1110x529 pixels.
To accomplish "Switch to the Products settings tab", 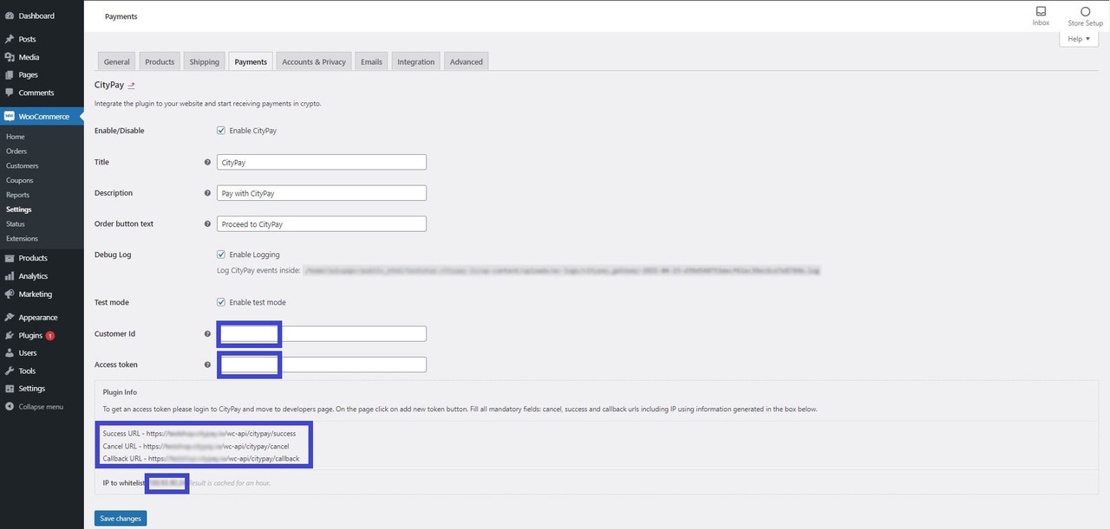I will point(160,61).
